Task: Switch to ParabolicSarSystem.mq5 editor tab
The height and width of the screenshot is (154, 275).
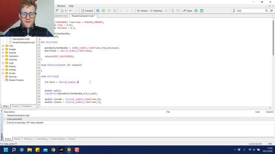Action: (x=83, y=16)
